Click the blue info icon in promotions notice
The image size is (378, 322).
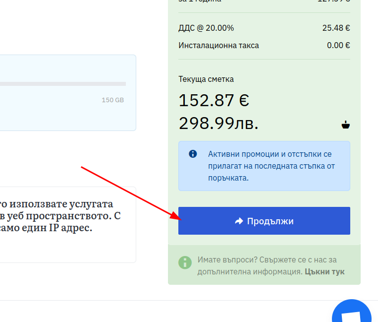click(193, 154)
